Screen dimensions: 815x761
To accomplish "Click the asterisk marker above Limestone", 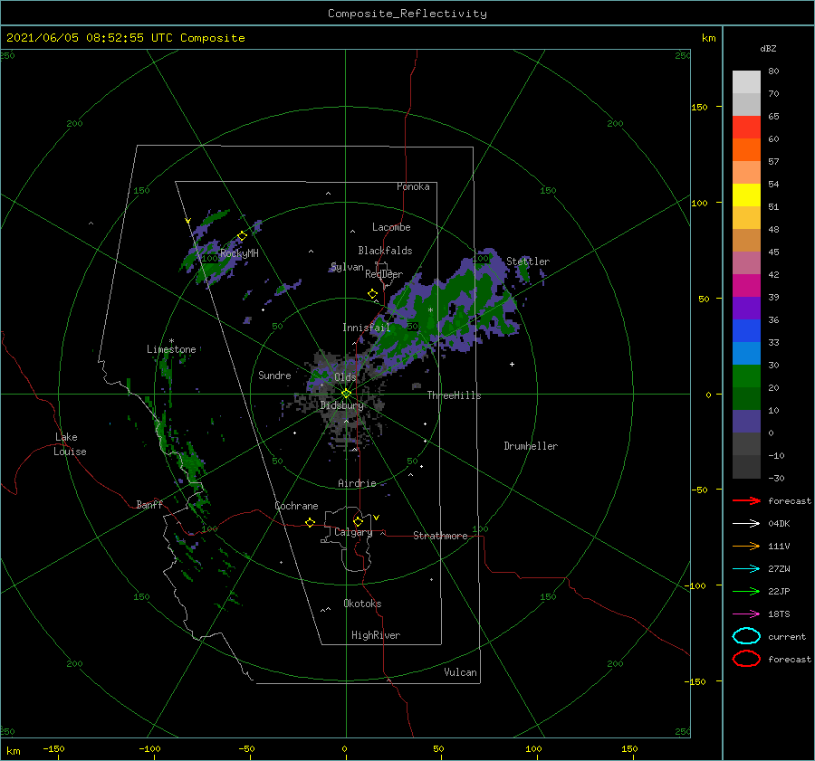I will coord(171,341).
